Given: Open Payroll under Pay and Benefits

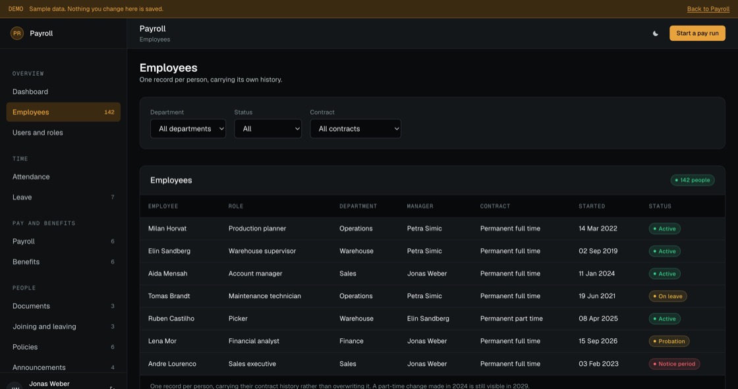Looking at the screenshot, I should (63, 242).
